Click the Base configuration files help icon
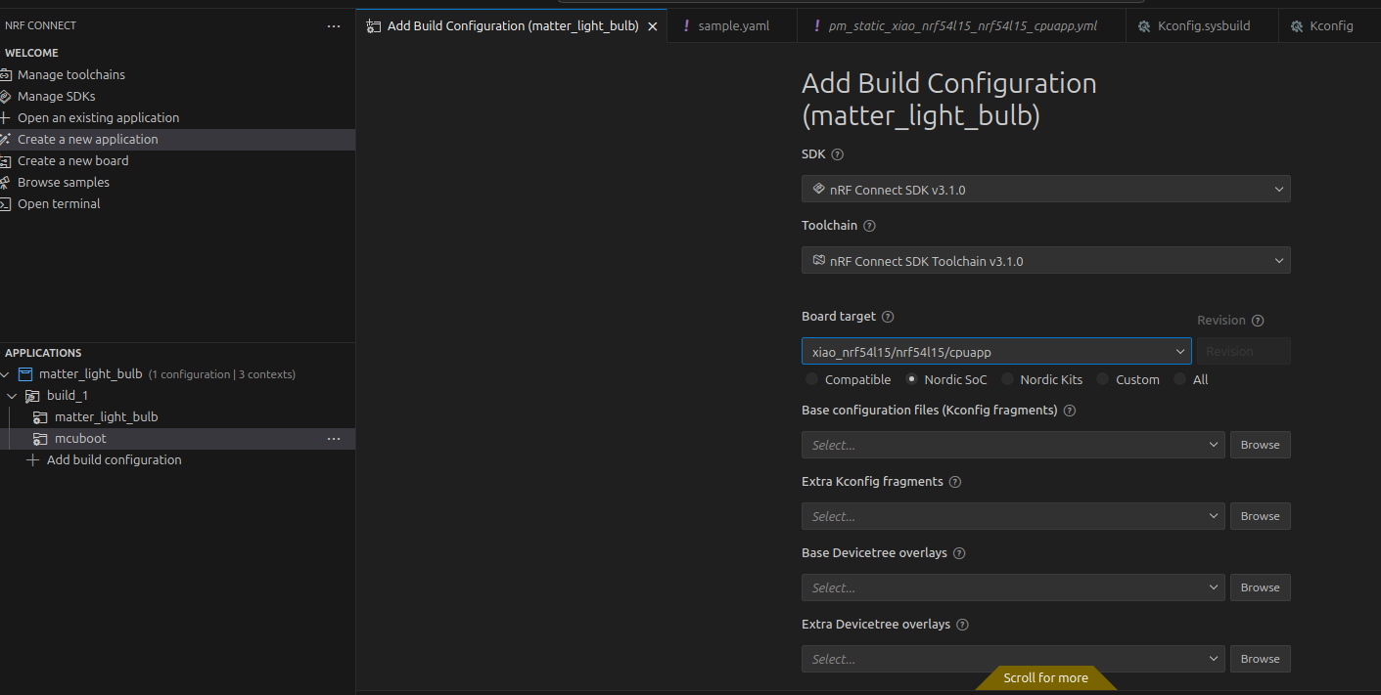This screenshot has width=1381, height=695. [x=1070, y=411]
